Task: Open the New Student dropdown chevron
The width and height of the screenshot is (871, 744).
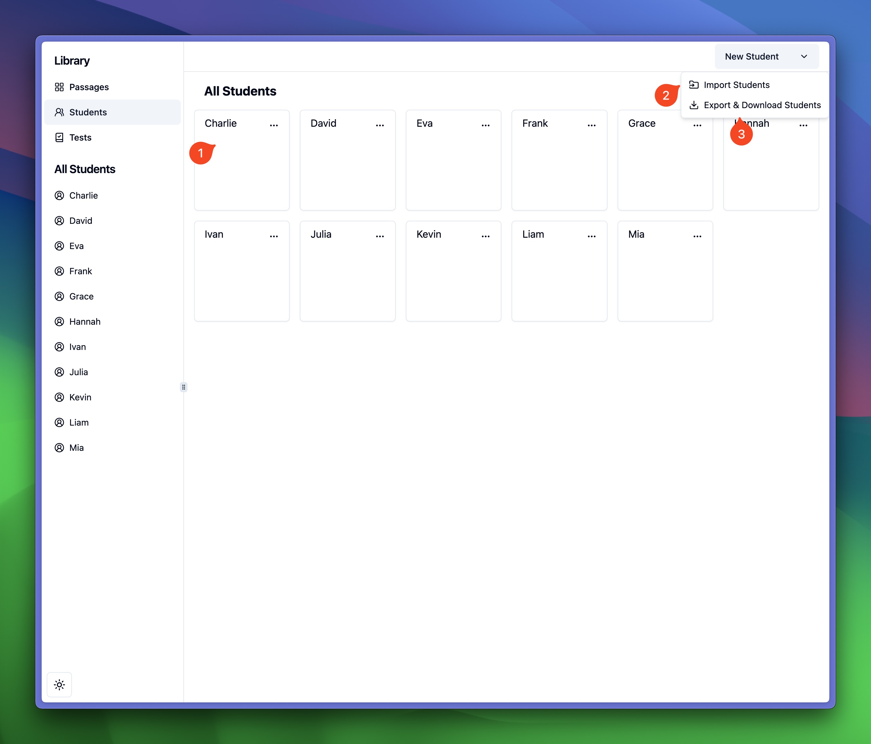Action: click(x=804, y=56)
